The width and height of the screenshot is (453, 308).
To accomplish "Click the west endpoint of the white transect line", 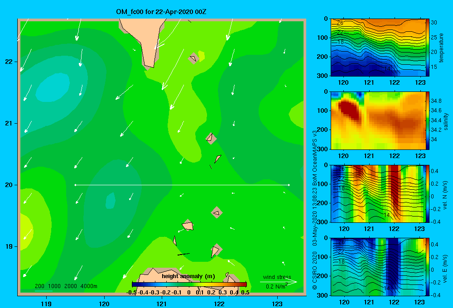I will pyautogui.click(x=75, y=185).
